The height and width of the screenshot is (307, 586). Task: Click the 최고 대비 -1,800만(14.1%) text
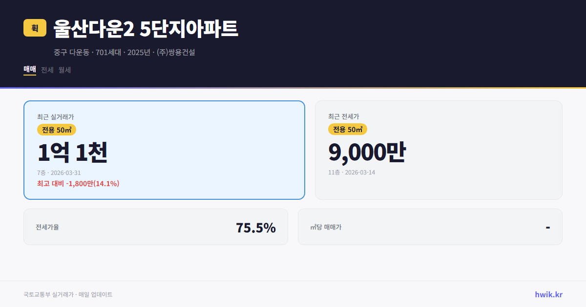(x=78, y=184)
